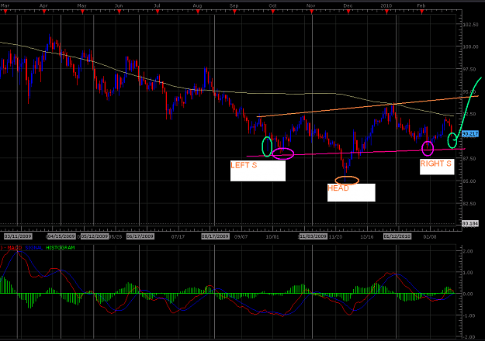The height and width of the screenshot is (341, 485).
Task: Click the 2.00 value on MACD axis
Action: pos(469,251)
